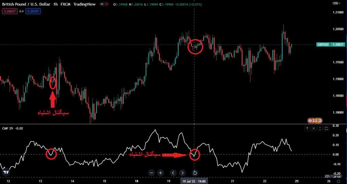Click the open price value O1.19968
347x184 pixels.
[120, 4]
